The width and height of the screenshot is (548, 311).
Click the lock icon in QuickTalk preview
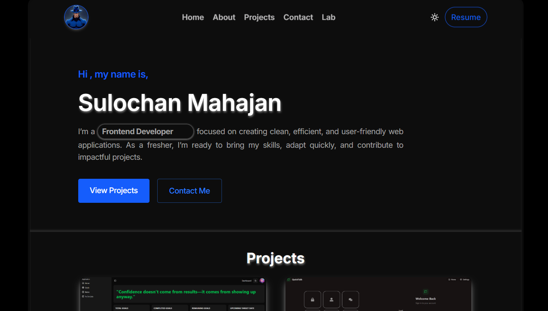point(313,299)
